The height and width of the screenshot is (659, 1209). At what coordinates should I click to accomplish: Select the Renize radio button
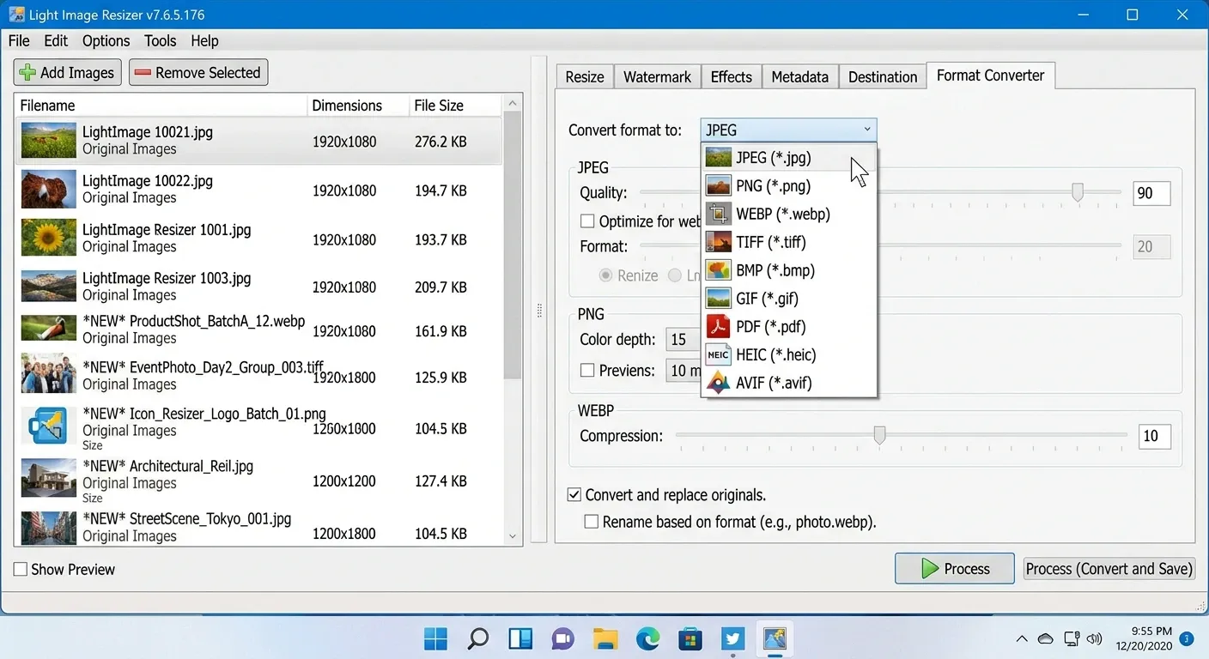[606, 275]
